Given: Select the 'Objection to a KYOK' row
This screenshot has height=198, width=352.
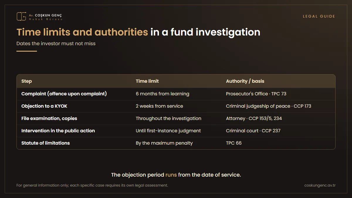Looking at the screenshot, I should tap(176, 106).
